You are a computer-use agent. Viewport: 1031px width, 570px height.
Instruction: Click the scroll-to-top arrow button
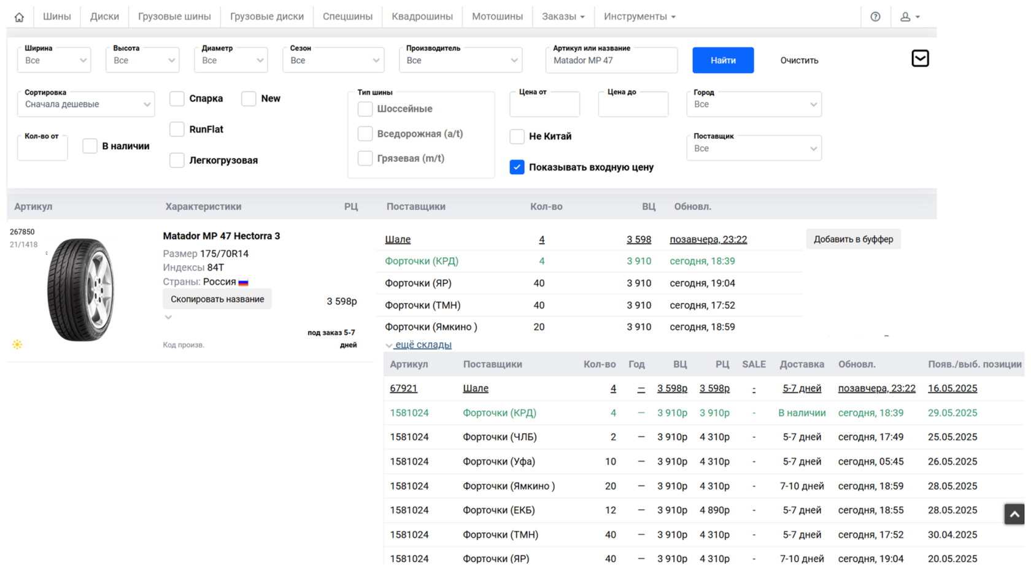coord(1014,514)
